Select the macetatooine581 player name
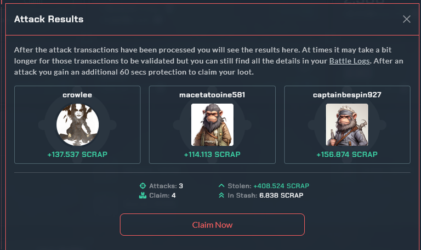This screenshot has width=421, height=250. click(212, 95)
